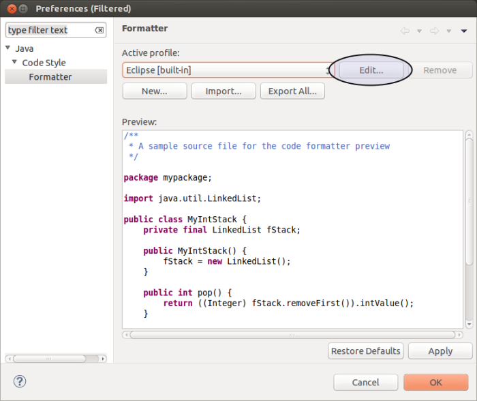
Task: Click the forward navigation arrow icon
Action: click(x=434, y=31)
